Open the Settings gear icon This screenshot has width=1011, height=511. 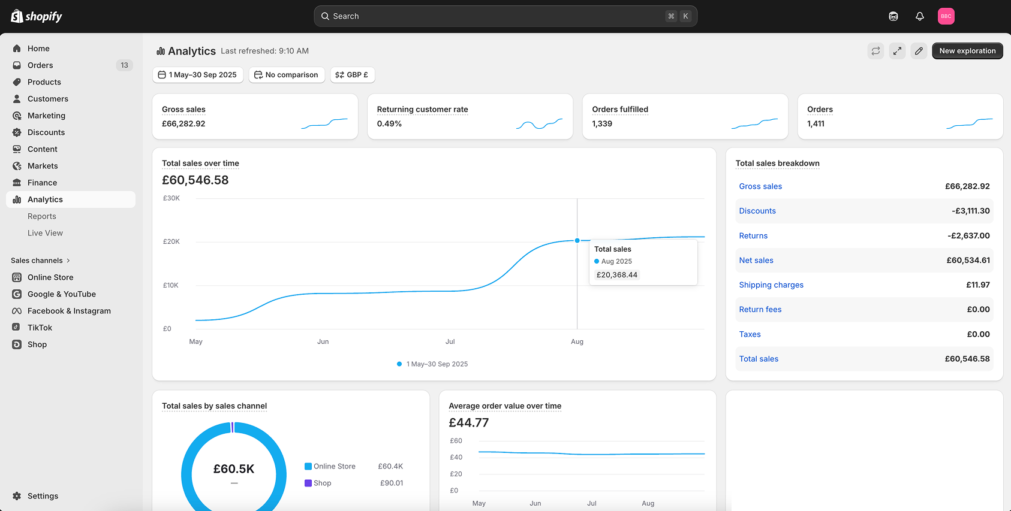[17, 496]
